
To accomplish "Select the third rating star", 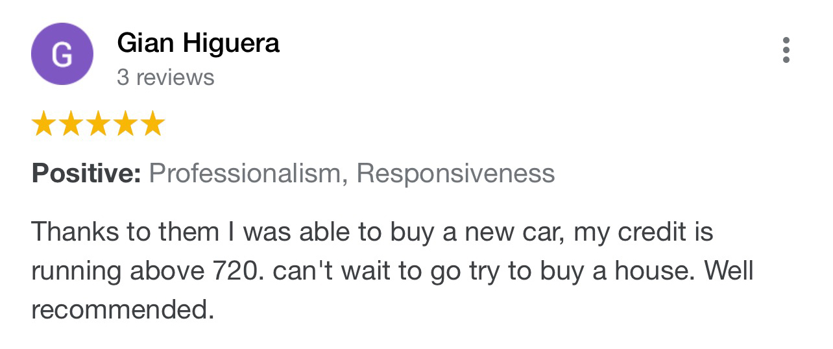I will click(x=98, y=124).
